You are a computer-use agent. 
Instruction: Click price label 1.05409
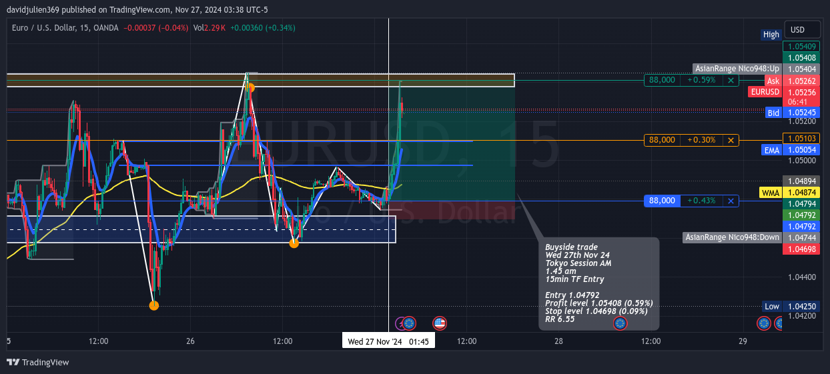click(x=801, y=47)
